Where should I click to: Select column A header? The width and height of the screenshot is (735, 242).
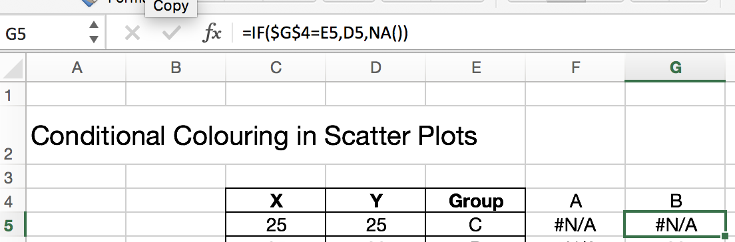tap(77, 68)
